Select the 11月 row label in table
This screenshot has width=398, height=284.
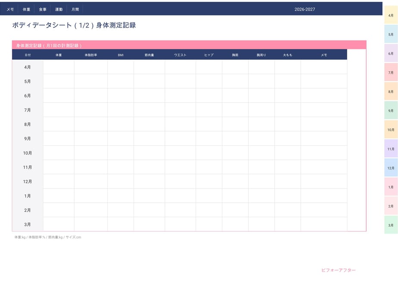pos(28,167)
